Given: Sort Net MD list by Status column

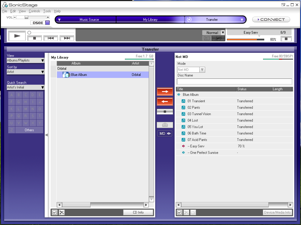Looking at the screenshot, I should (254, 89).
